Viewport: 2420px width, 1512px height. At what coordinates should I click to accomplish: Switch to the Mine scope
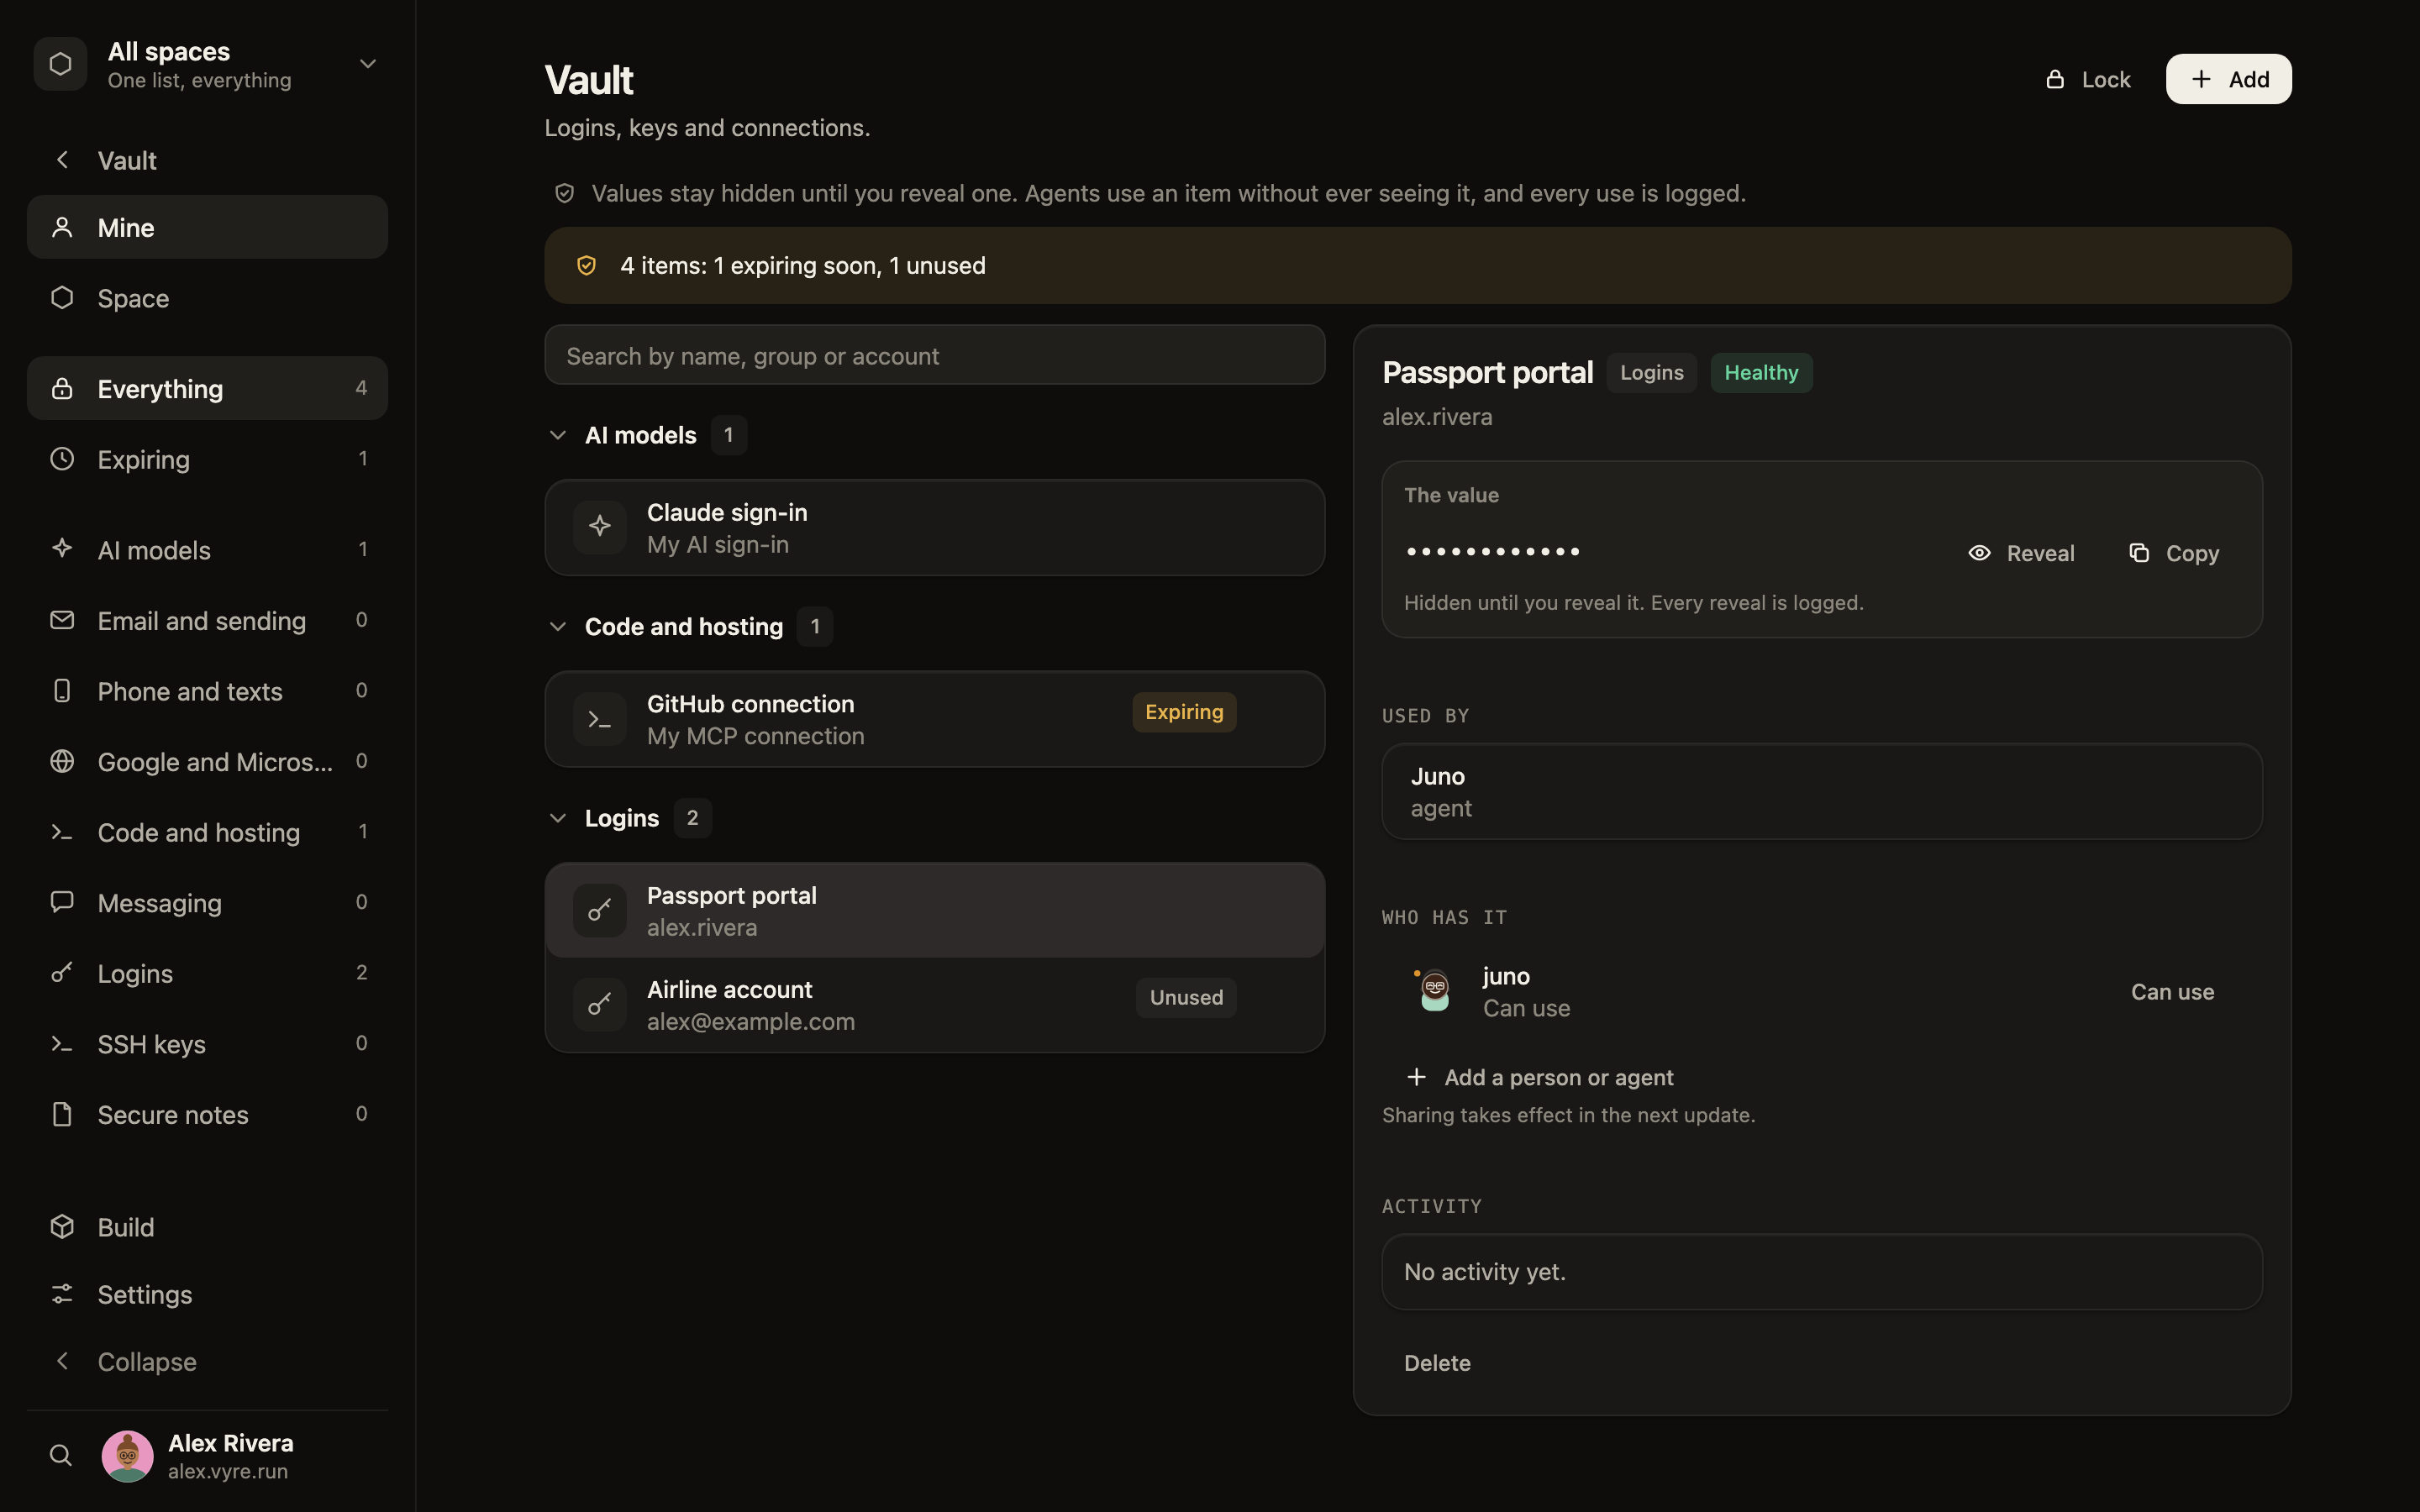click(x=207, y=227)
